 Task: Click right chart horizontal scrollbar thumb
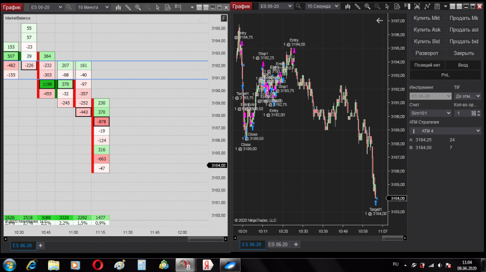pos(392,238)
